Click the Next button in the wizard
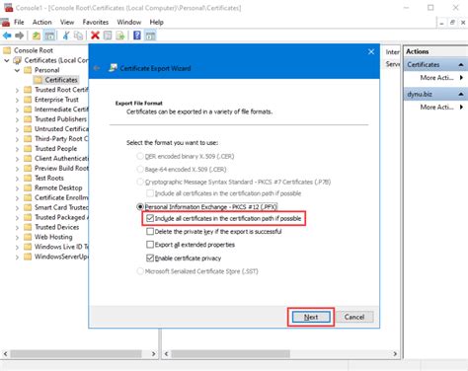The image size is (468, 371). pyautogui.click(x=311, y=317)
